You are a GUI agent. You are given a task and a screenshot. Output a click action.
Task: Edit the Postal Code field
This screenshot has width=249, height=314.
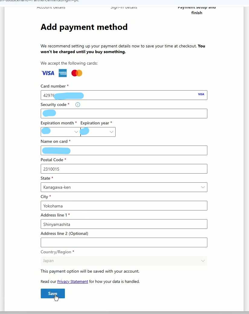[x=124, y=169]
